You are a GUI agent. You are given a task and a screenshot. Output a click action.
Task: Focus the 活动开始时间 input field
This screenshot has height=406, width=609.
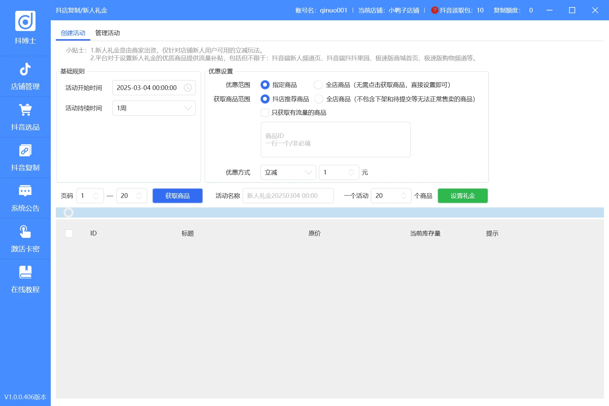pos(154,88)
